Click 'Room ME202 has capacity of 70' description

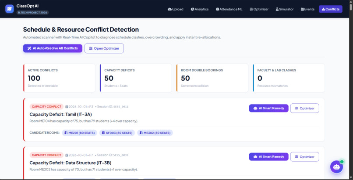[84, 170]
